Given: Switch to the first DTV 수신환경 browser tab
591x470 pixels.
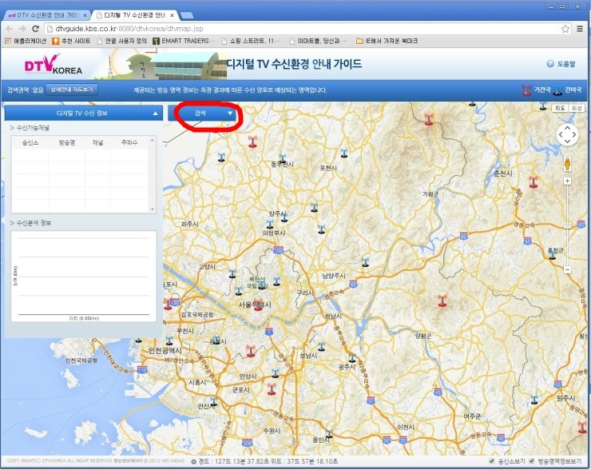Looking at the screenshot, I should 44,15.
